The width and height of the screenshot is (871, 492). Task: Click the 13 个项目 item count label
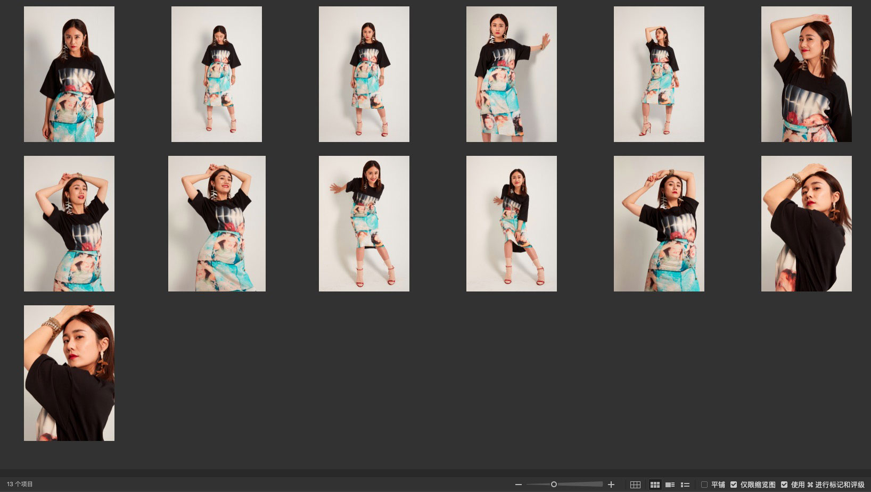tap(20, 485)
